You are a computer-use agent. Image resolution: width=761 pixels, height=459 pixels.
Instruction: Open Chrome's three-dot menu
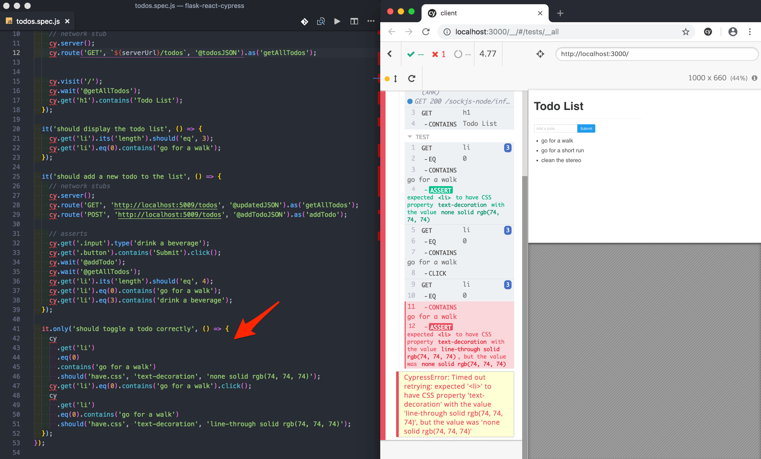click(x=750, y=32)
